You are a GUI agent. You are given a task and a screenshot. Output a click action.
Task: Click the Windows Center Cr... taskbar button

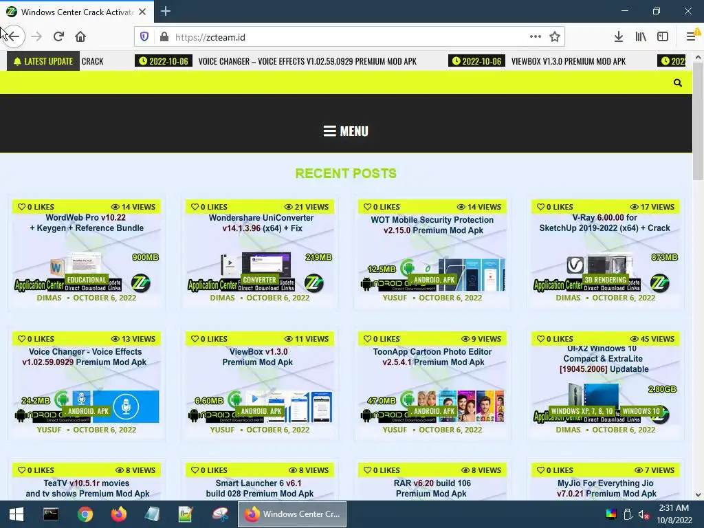tap(291, 514)
